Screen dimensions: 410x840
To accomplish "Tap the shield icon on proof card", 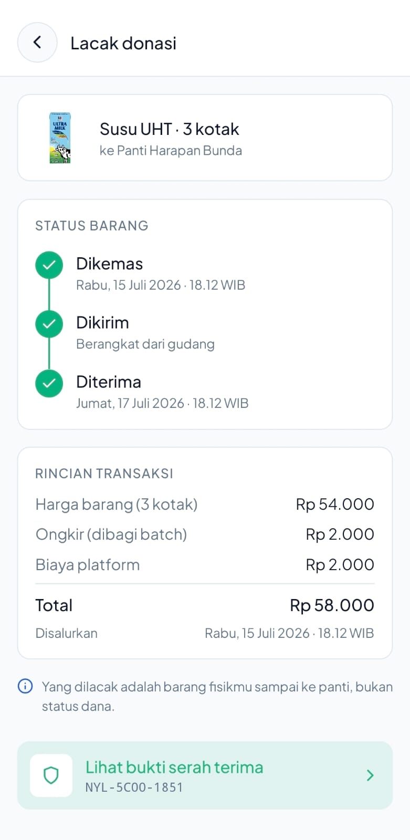I will (x=51, y=775).
